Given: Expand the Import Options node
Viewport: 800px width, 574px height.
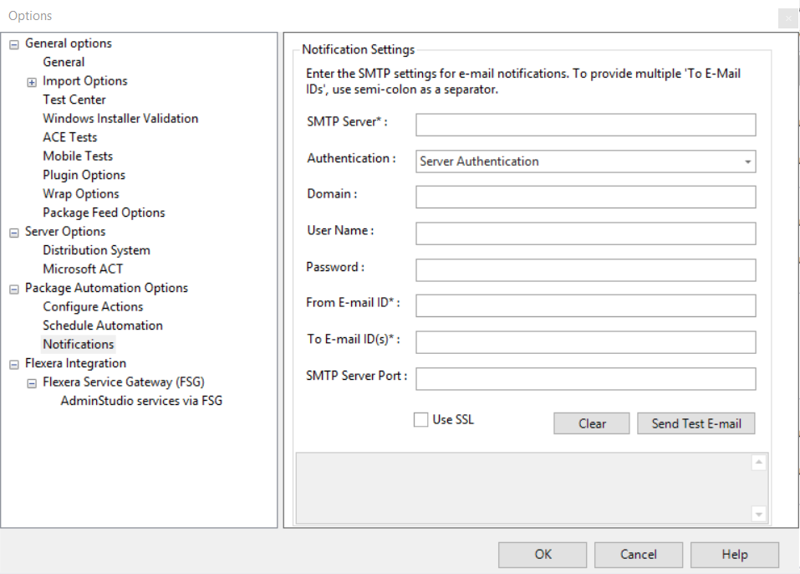Looking at the screenshot, I should pos(32,82).
